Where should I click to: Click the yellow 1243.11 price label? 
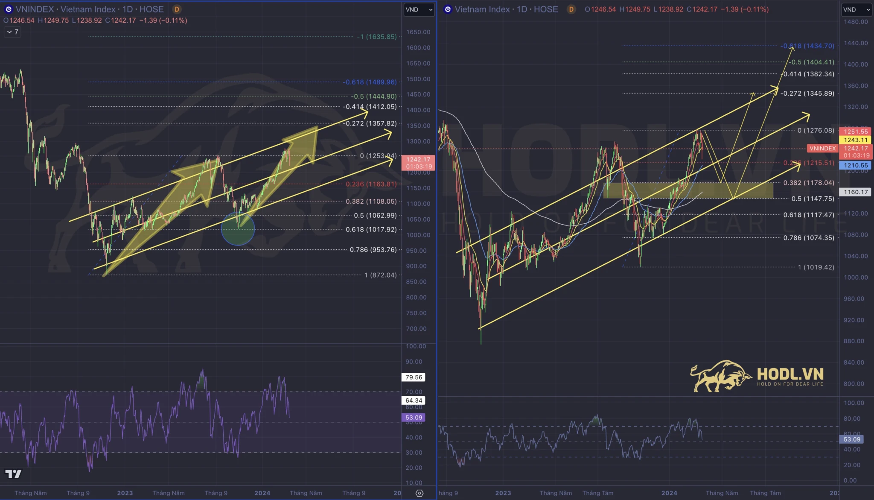pyautogui.click(x=856, y=140)
